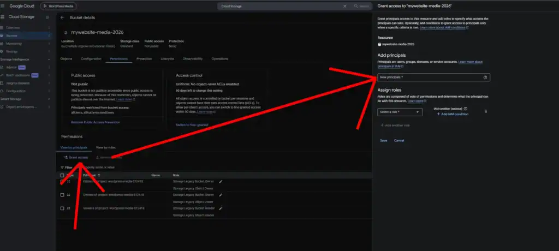This screenshot has height=251, width=559.
Task: Edit the Viewers of project principal
Action: (221, 208)
